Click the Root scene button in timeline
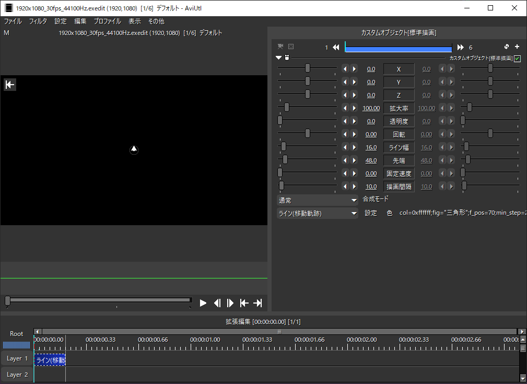The image size is (527, 384). [x=17, y=333]
